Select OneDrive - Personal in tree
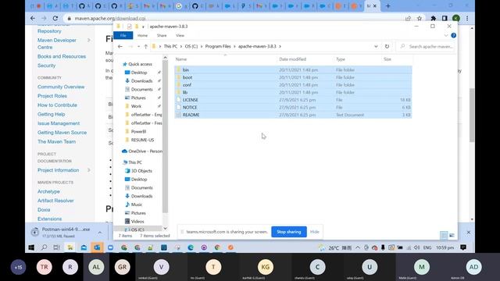Image resolution: width=500 pixels, height=281 pixels. [x=142, y=151]
